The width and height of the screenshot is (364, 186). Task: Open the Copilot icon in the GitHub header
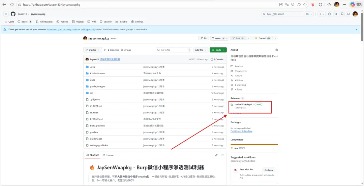[x=307, y=14]
